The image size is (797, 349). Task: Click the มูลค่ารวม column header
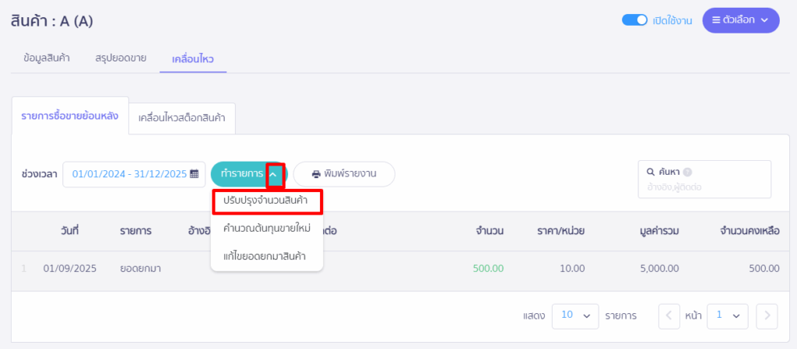(x=659, y=231)
